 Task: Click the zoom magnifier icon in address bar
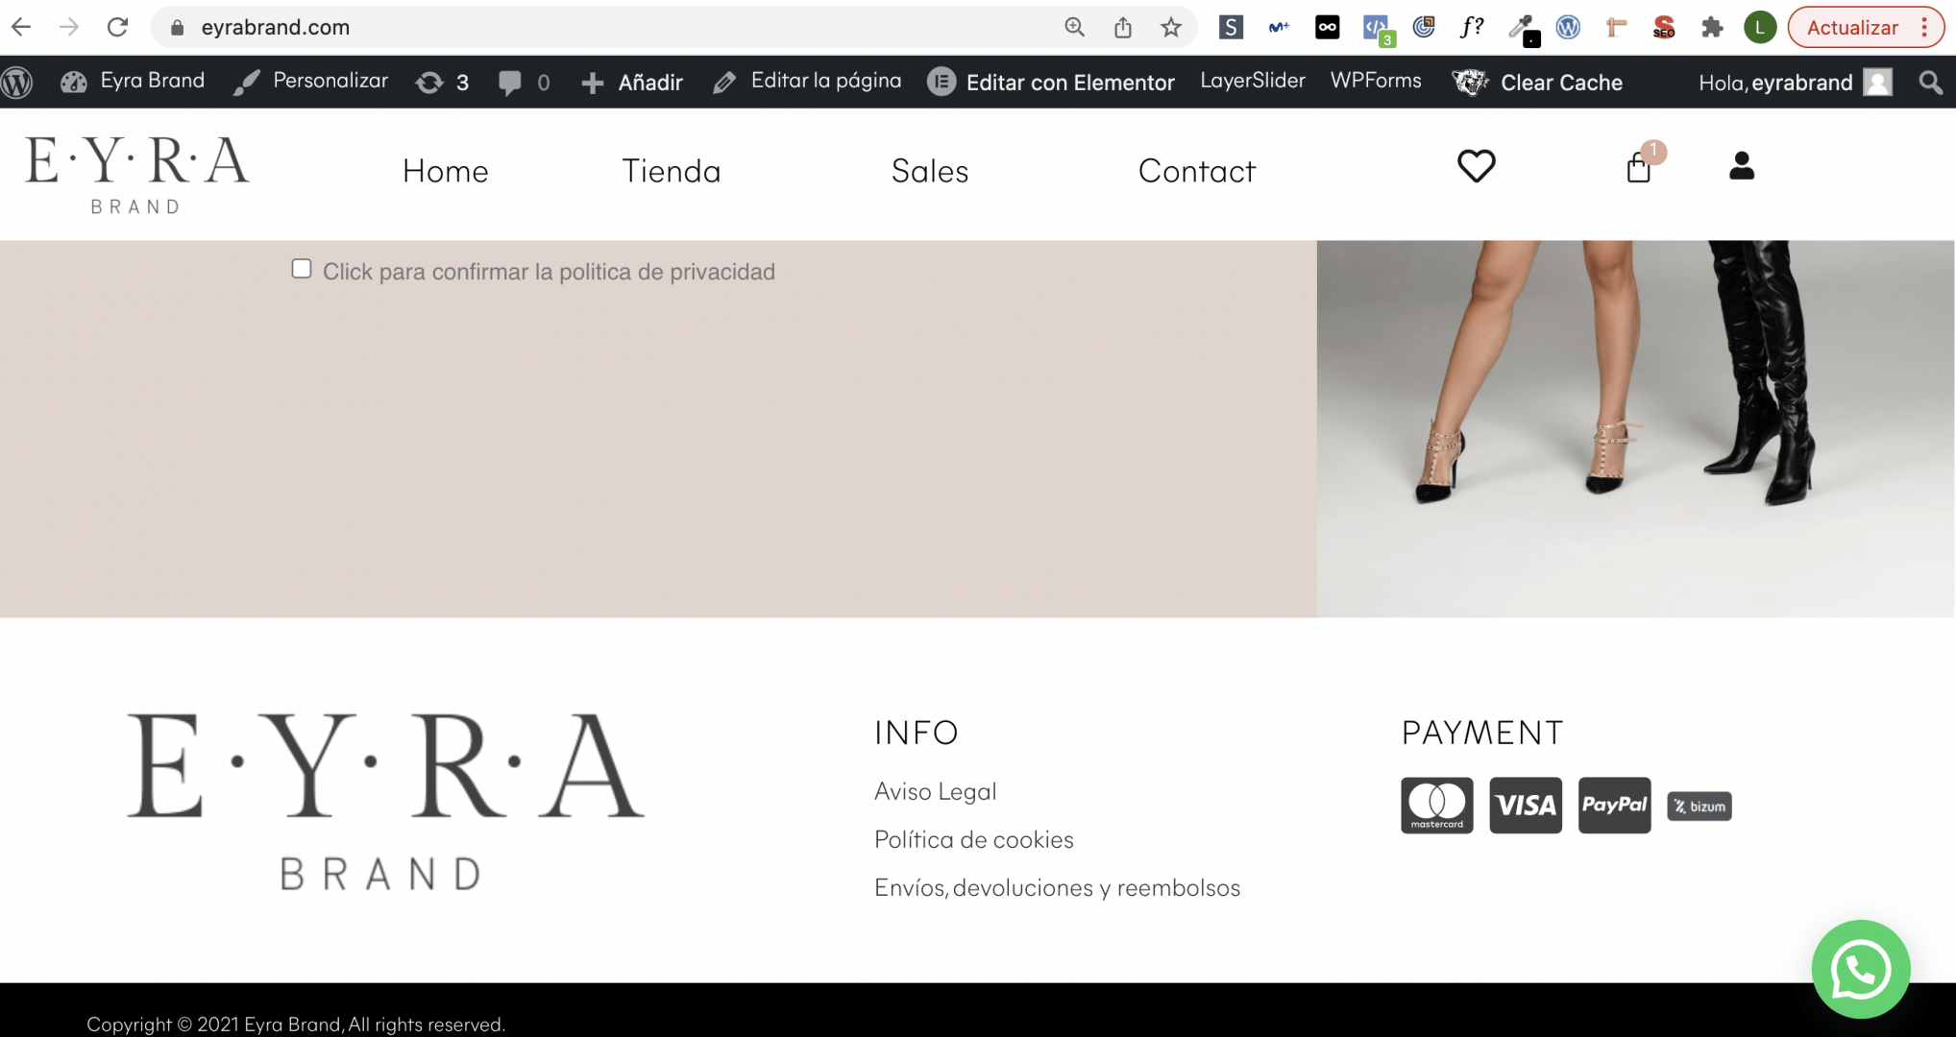pyautogui.click(x=1074, y=28)
